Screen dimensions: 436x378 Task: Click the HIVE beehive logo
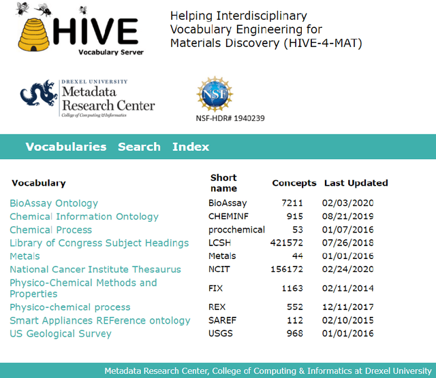80,29
